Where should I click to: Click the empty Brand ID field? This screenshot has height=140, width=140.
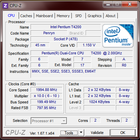93,33
